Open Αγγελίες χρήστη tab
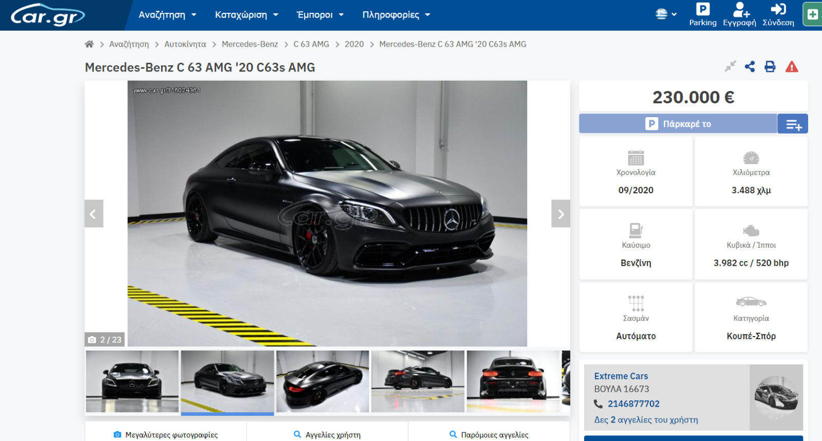Screen dimensions: 822x441 (x=327, y=435)
